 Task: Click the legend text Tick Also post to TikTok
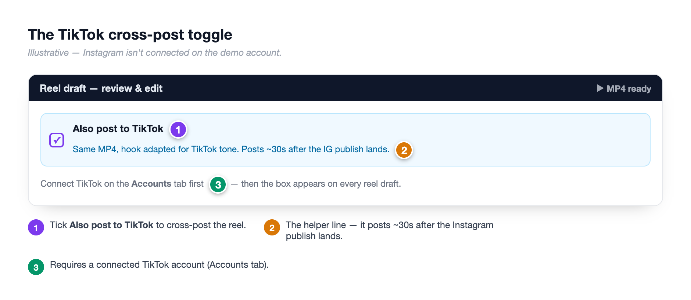[x=148, y=225]
